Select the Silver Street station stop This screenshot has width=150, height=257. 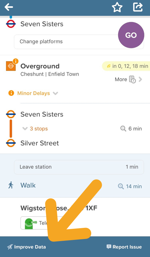click(x=40, y=143)
